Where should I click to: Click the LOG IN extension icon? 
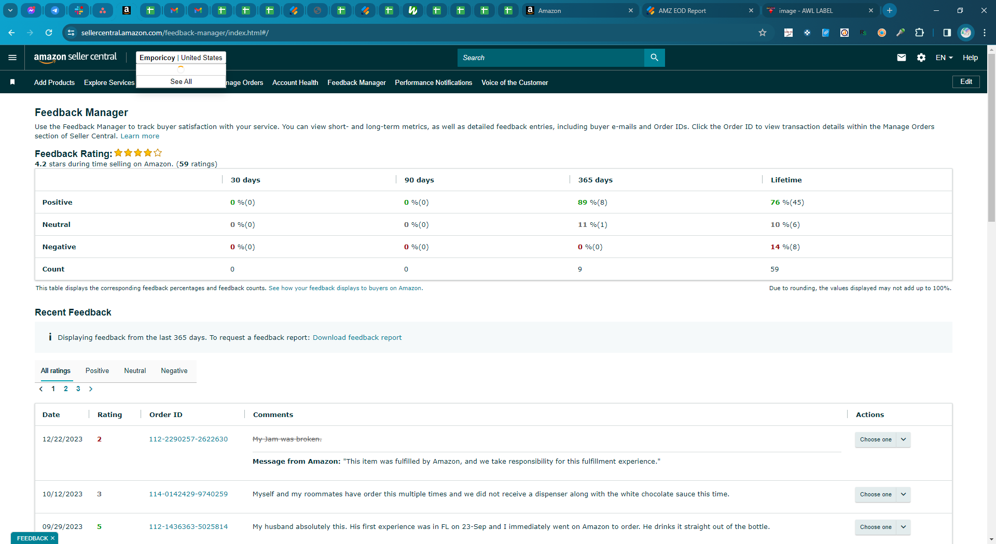pyautogui.click(x=789, y=33)
